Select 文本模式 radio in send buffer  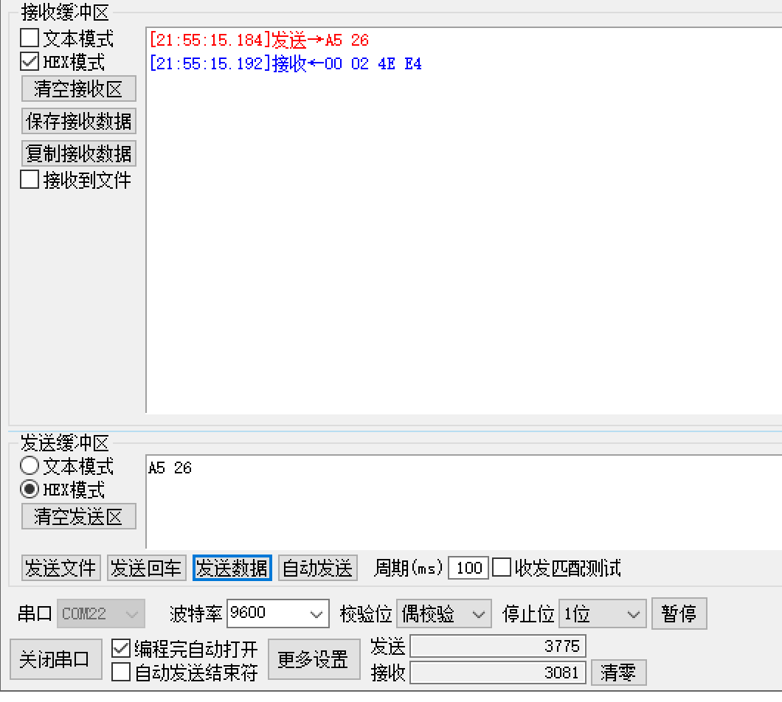[x=30, y=466]
